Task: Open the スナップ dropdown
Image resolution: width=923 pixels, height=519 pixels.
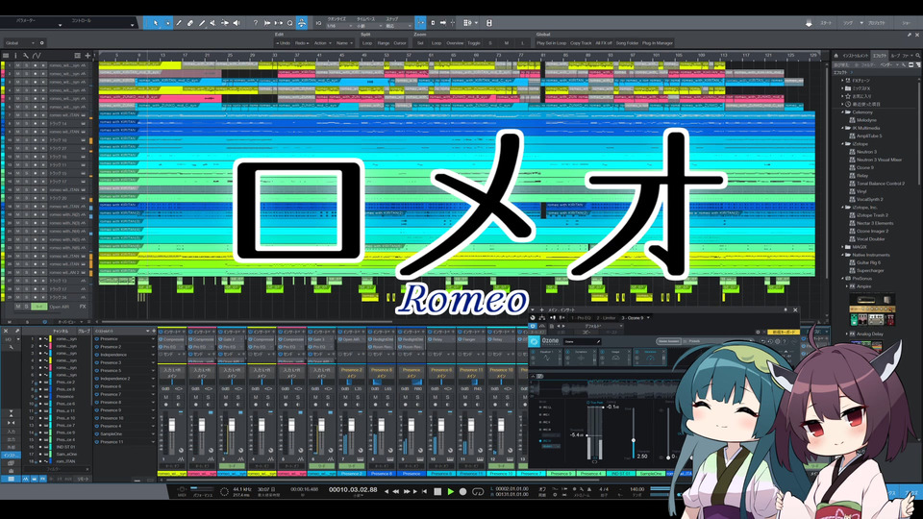Action: point(398,26)
